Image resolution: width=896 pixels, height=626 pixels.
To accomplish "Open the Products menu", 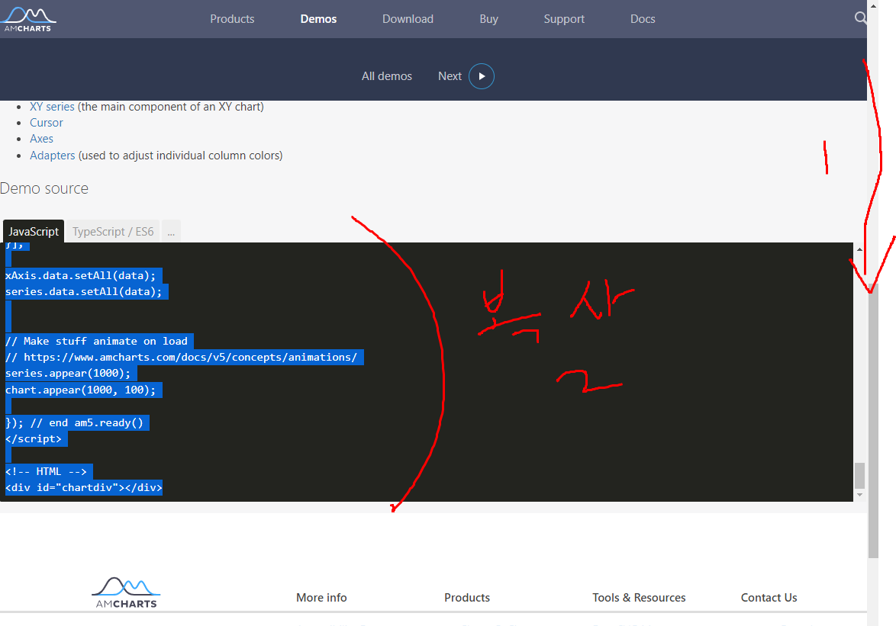I will pyautogui.click(x=232, y=19).
